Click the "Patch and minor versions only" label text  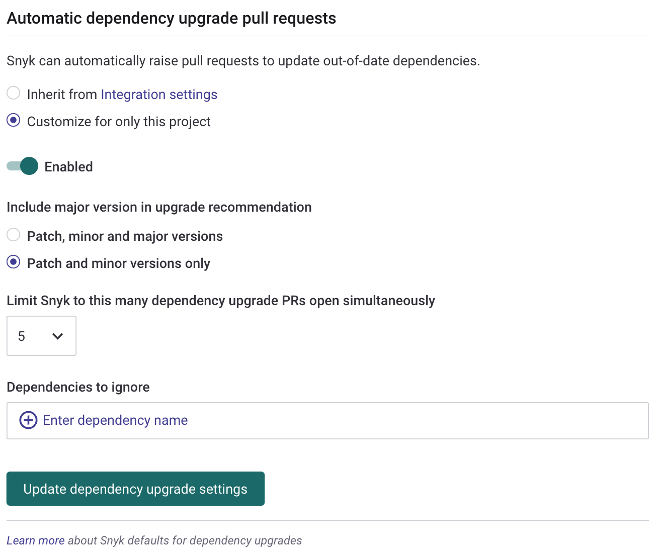(119, 263)
